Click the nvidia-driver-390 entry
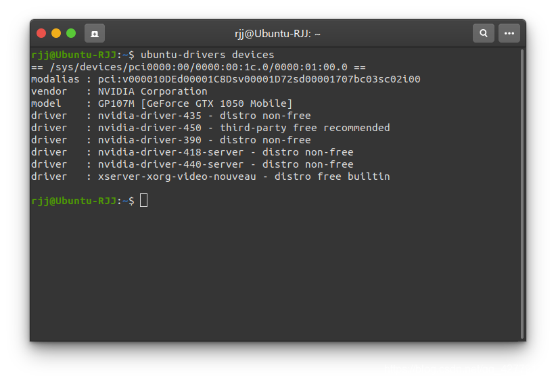 pos(149,140)
